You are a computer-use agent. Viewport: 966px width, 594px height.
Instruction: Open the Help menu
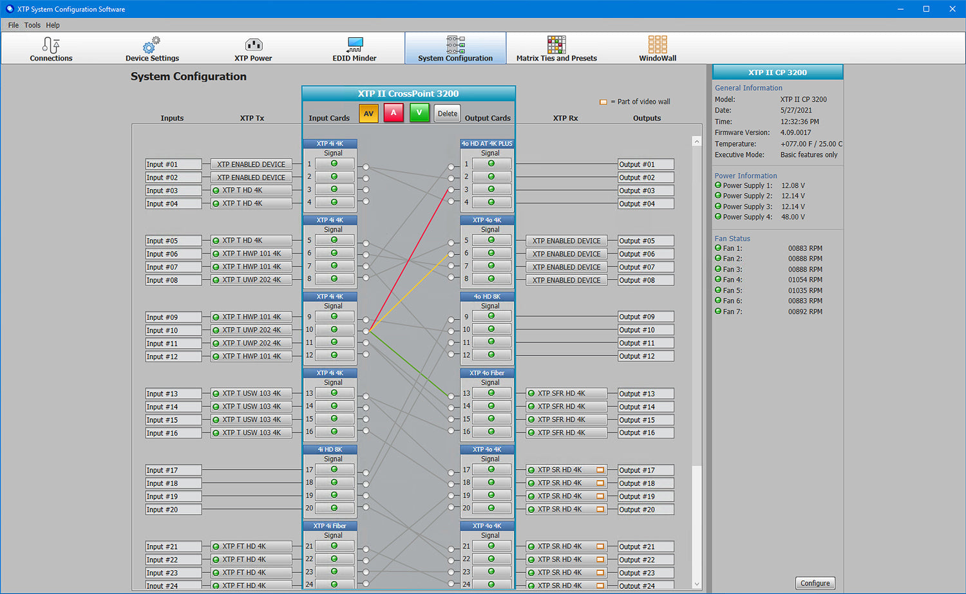(53, 25)
